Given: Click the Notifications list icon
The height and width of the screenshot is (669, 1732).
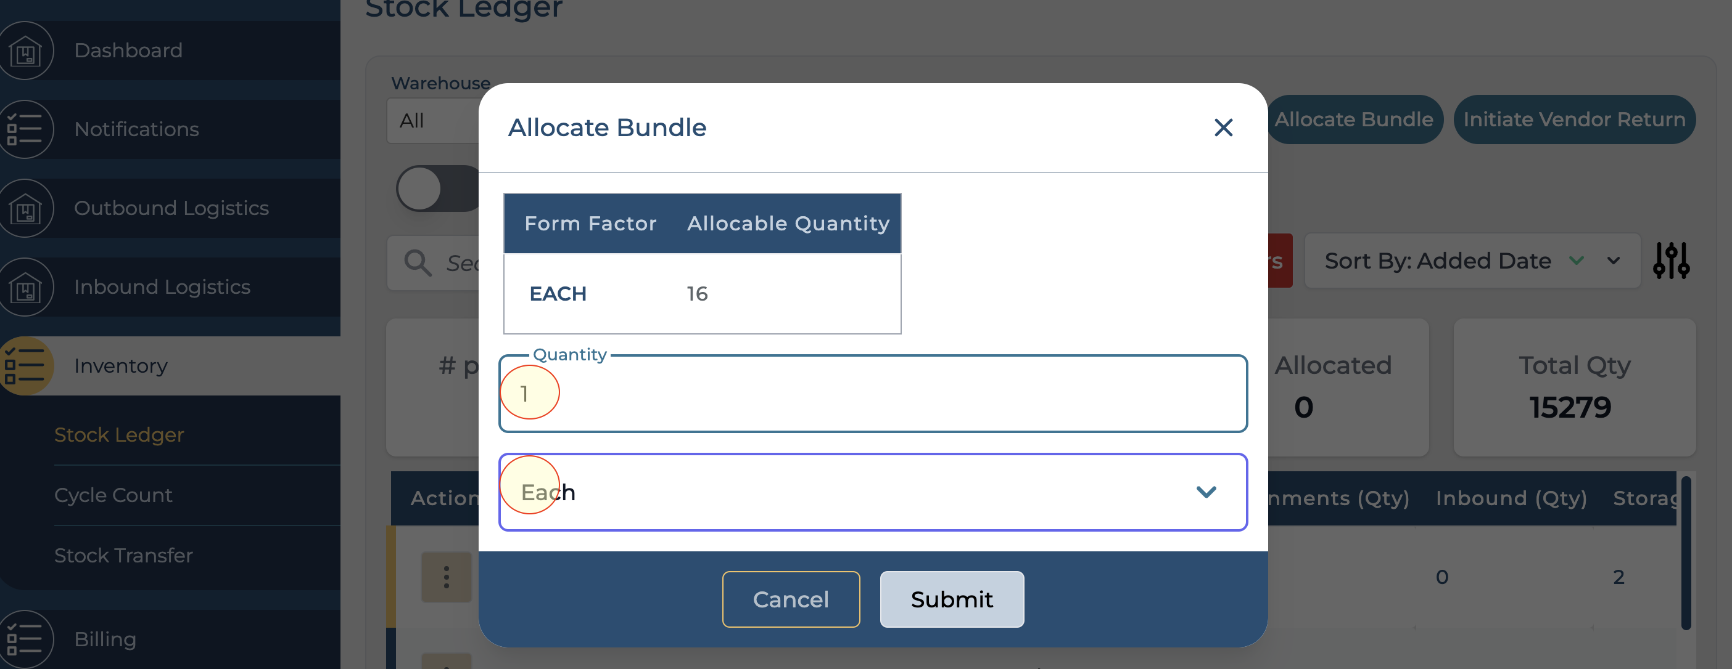Looking at the screenshot, I should pos(25,129).
